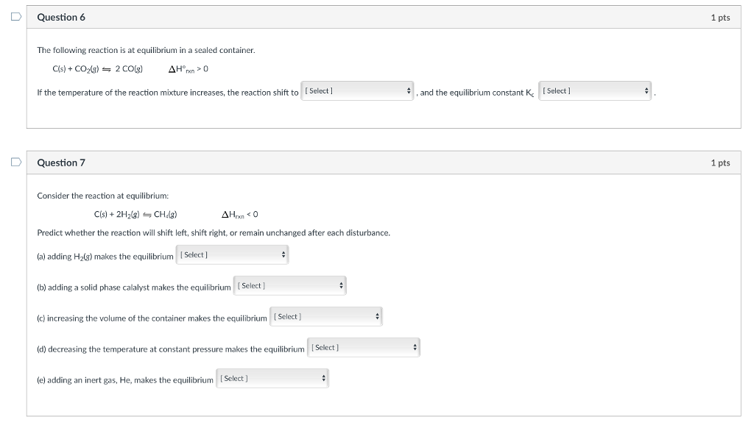
Task: Click the '(b) adding a solid phase catalyst' label
Action: tap(134, 288)
